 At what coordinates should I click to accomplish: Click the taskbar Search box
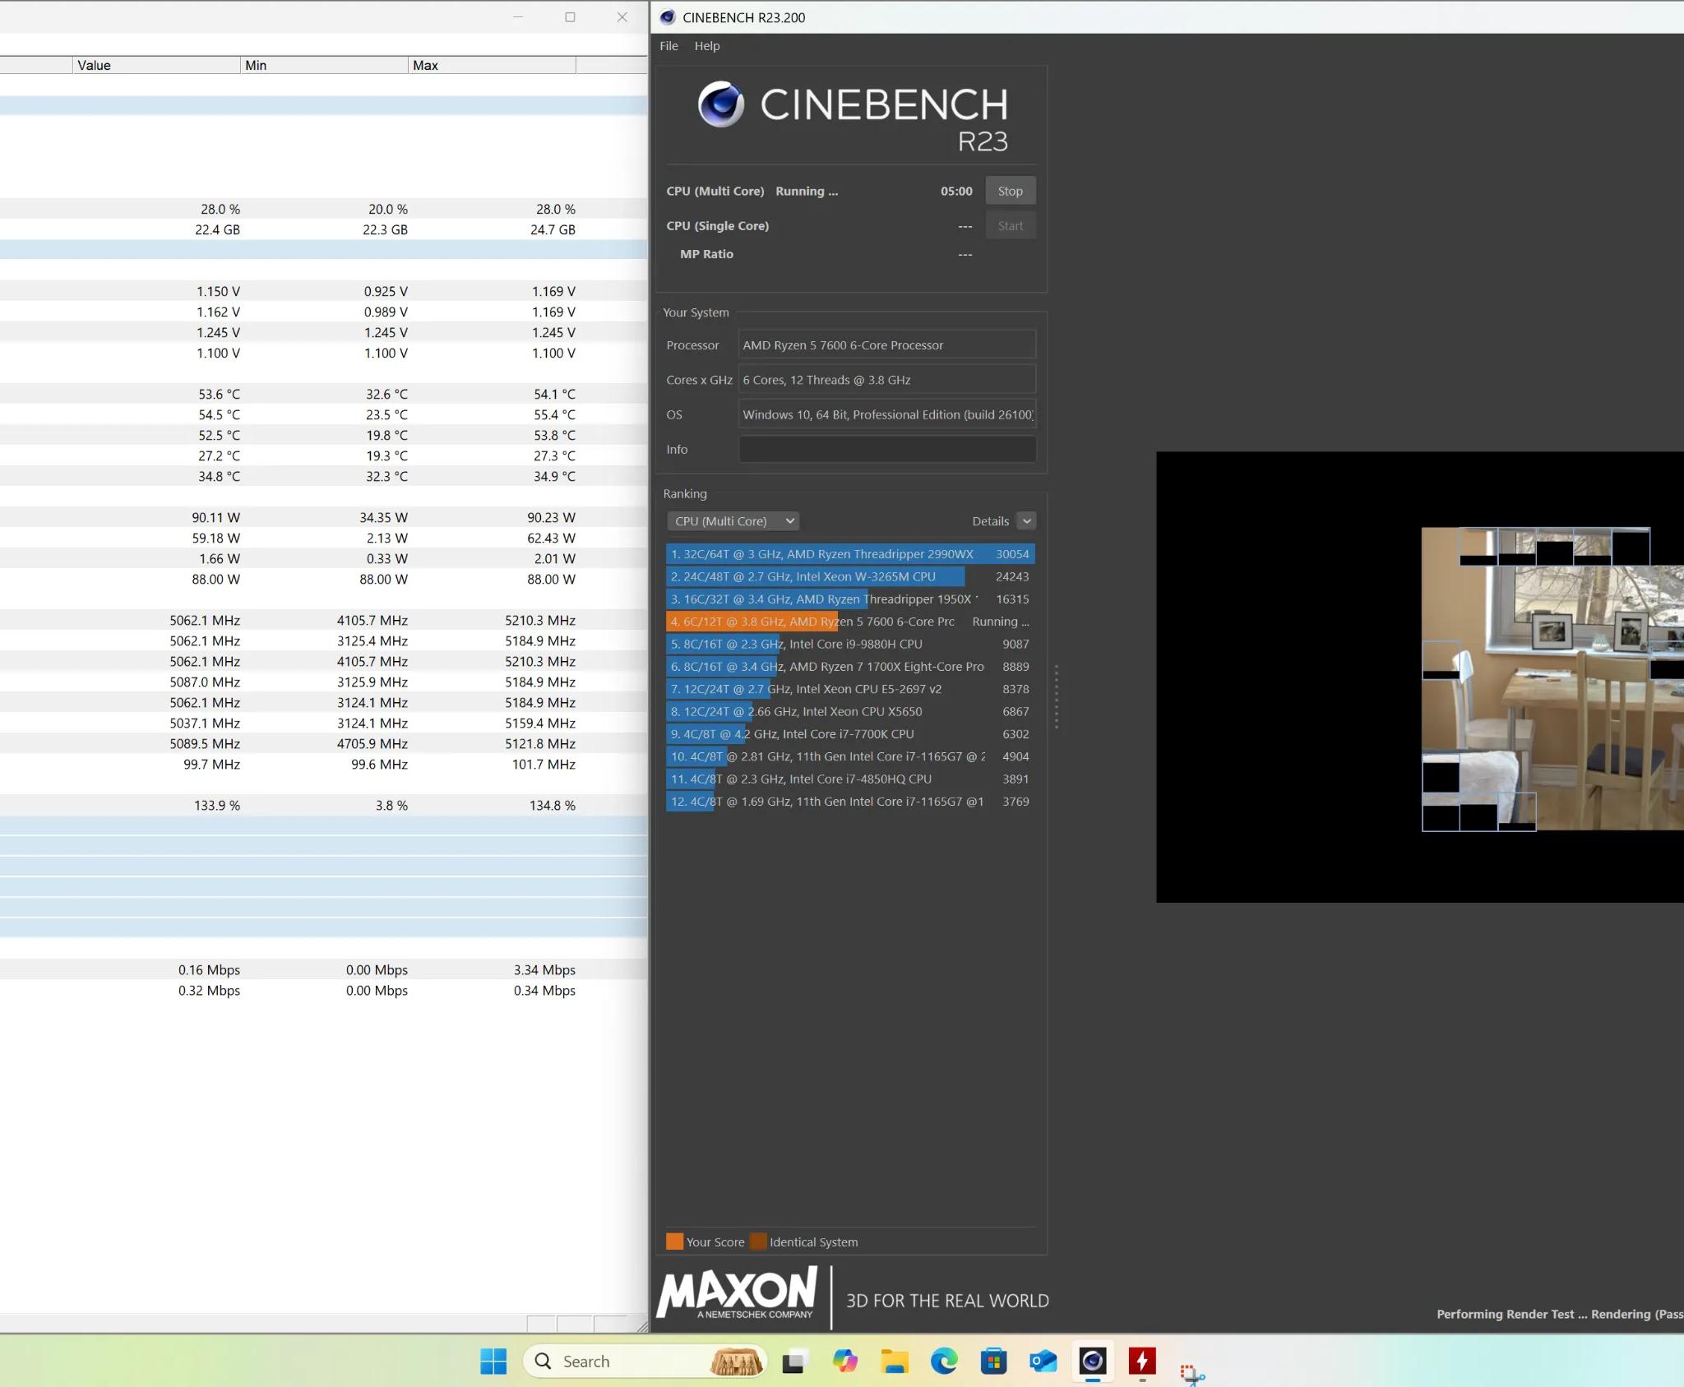[645, 1362]
